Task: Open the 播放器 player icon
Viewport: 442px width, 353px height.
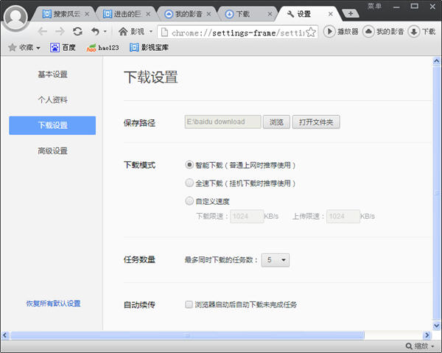Action: [x=329, y=32]
